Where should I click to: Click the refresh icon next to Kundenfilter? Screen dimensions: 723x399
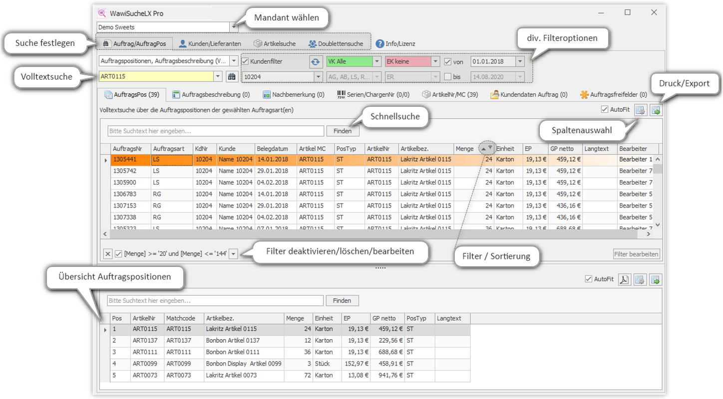coord(315,62)
